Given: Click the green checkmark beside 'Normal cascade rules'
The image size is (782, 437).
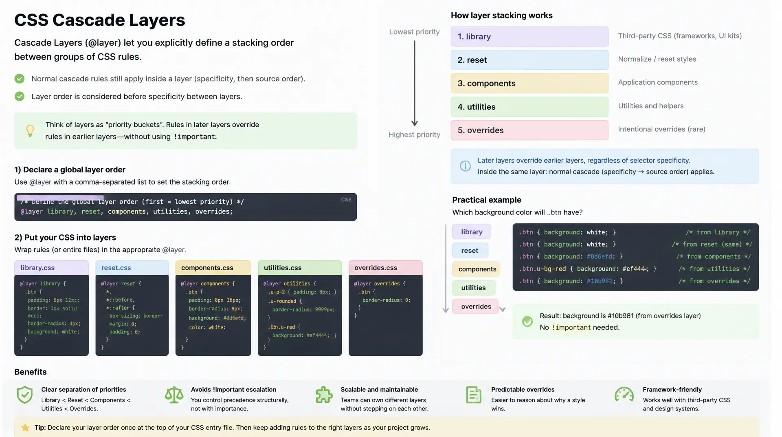Looking at the screenshot, I should (20, 79).
